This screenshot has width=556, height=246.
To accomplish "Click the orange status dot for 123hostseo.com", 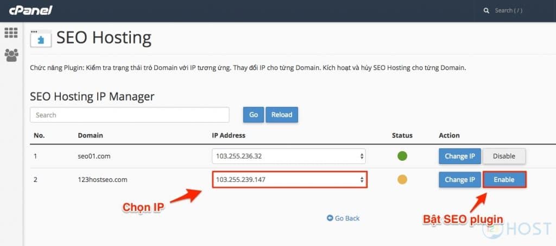I will coord(402,180).
